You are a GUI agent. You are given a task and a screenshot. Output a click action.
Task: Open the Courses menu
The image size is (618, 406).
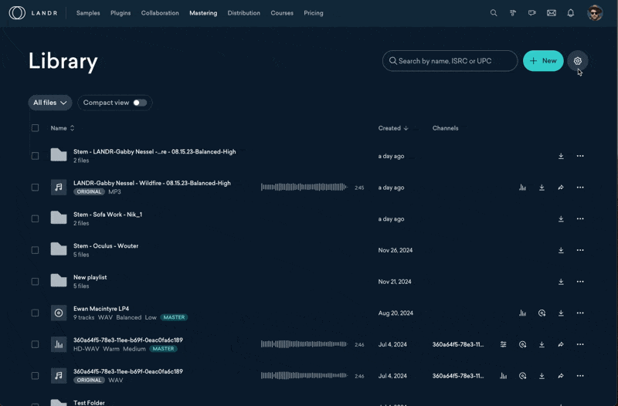click(282, 13)
